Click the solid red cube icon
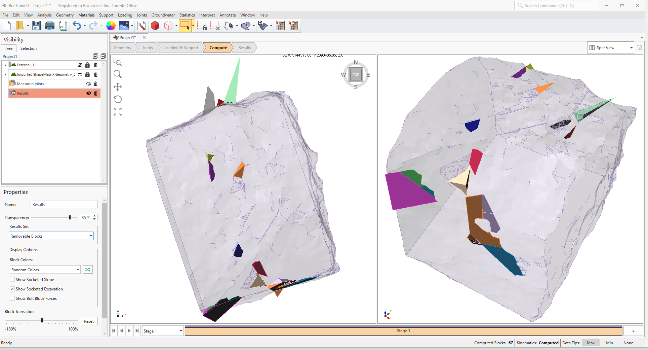The image size is (648, 350). click(x=155, y=26)
